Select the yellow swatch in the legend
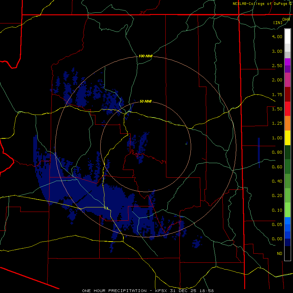Image resolution: width=293 pixels, height=293 pixels. (287, 138)
